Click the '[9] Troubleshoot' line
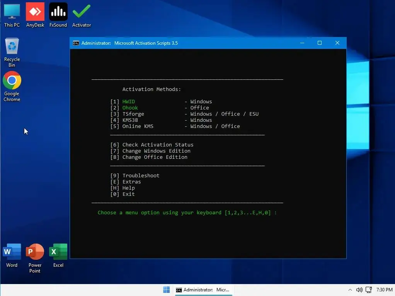The image size is (395, 296). 135,176
